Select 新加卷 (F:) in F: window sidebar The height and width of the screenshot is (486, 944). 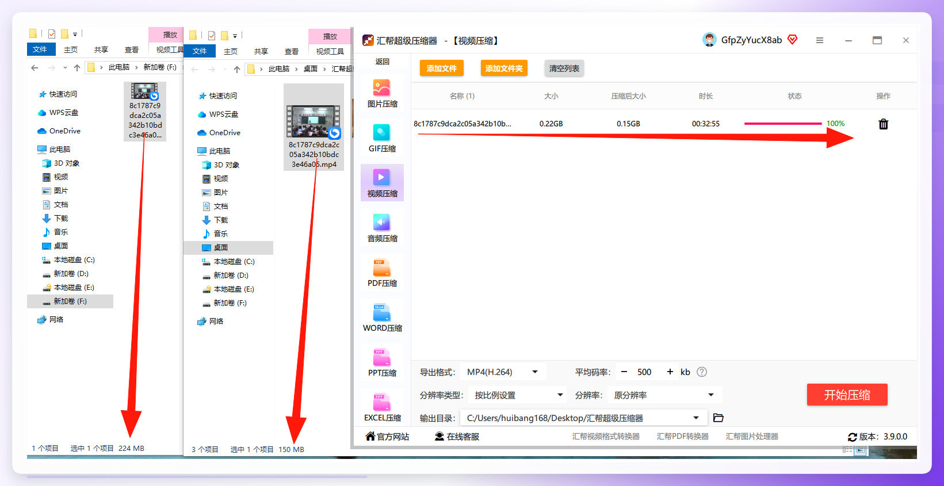pyautogui.click(x=70, y=301)
